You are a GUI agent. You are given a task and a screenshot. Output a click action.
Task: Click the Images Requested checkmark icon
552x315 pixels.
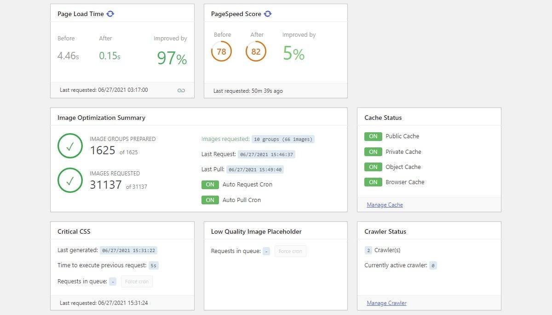(x=70, y=180)
